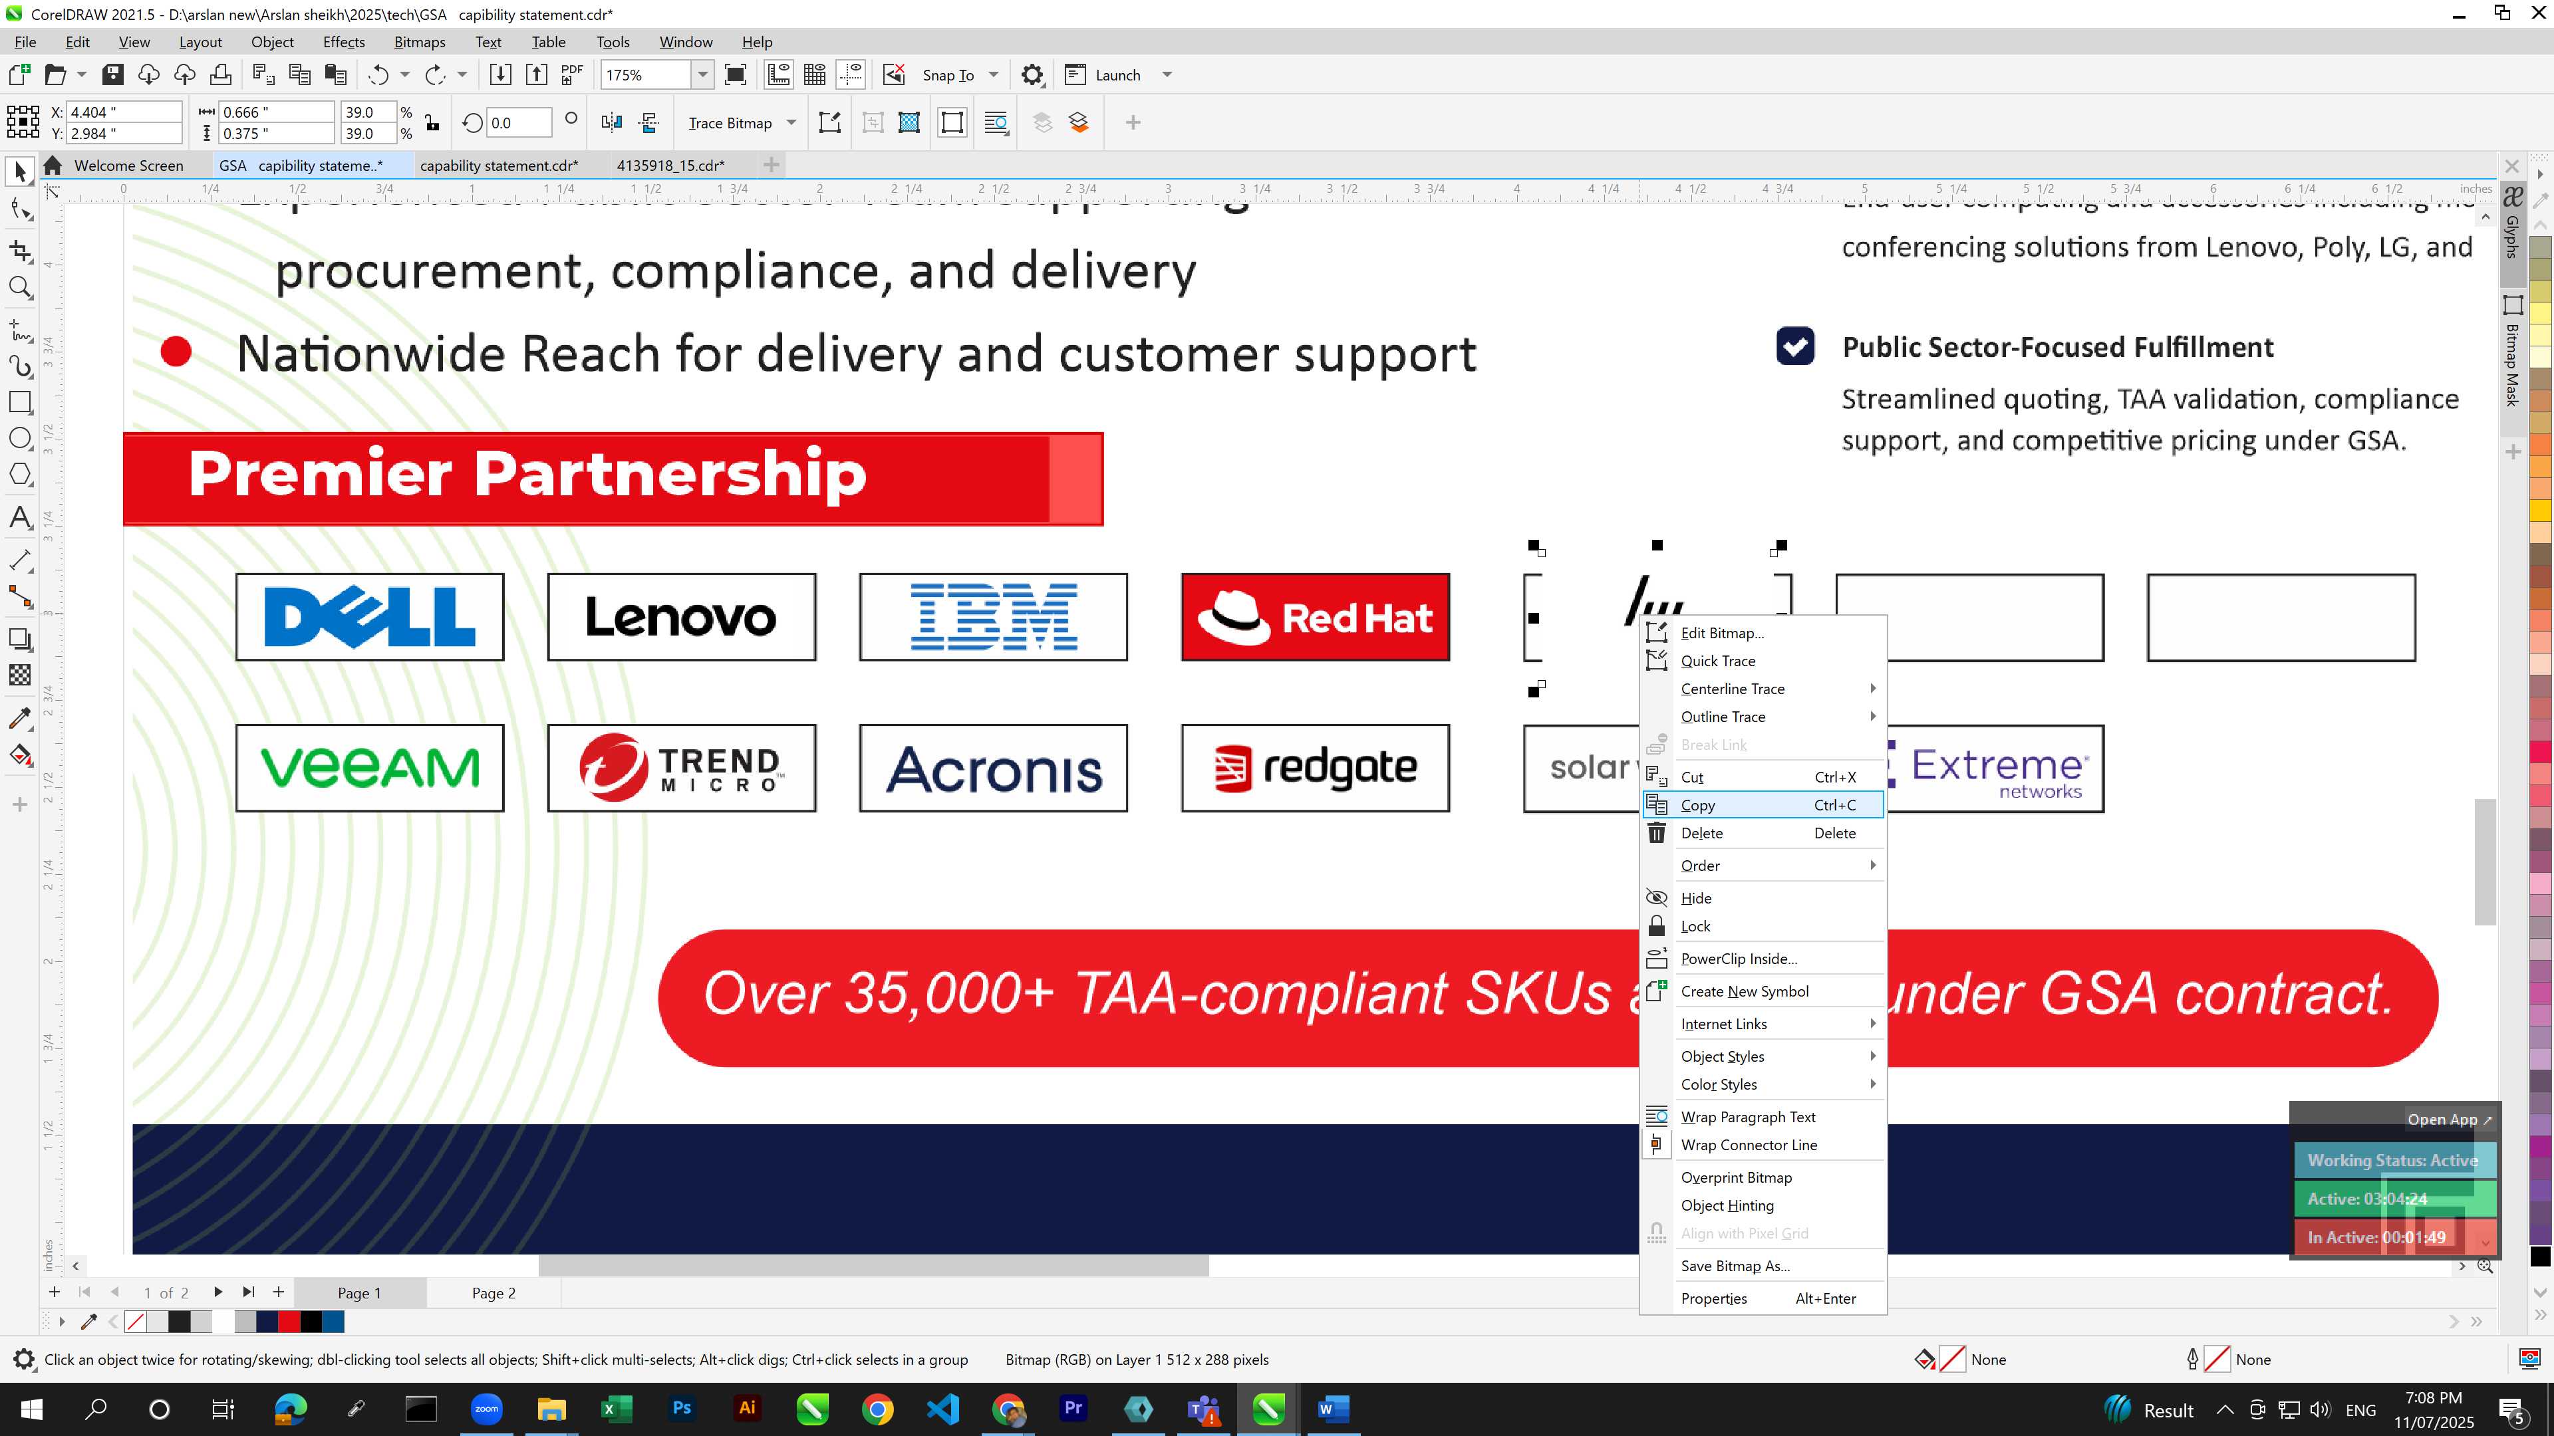Click Copy in the context menu
This screenshot has height=1436, width=2554.
click(x=1762, y=804)
